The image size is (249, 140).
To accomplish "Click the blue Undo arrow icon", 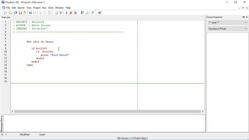I will pos(30,13).
